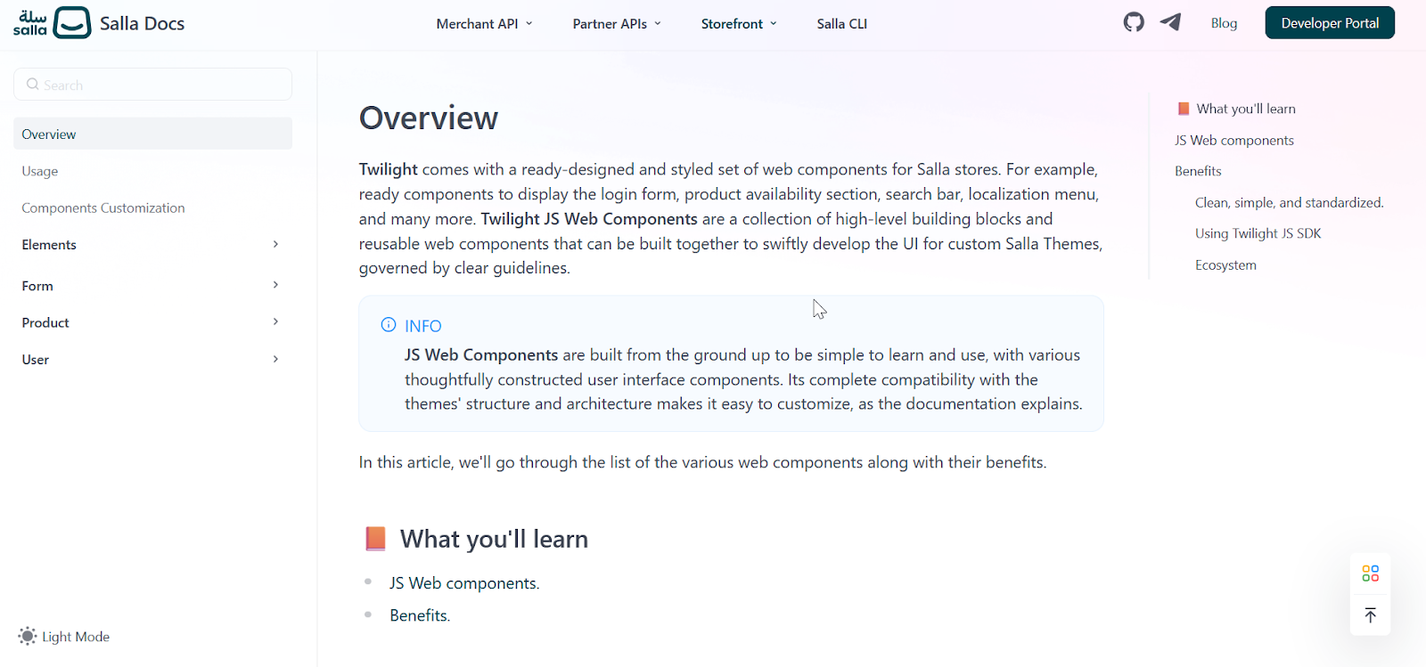The width and height of the screenshot is (1426, 667).
Task: Click the Salla logo in header
Action: click(x=53, y=22)
